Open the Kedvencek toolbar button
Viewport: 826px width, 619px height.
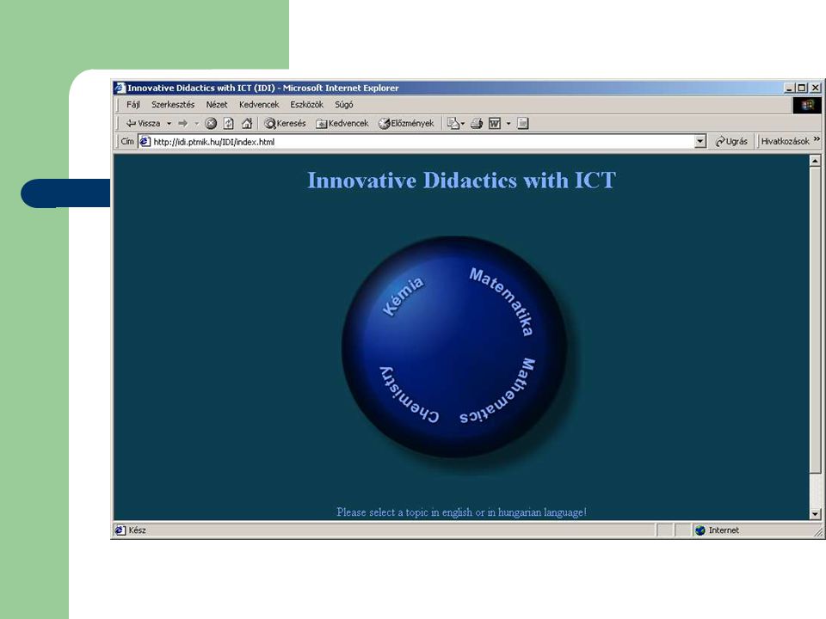point(342,124)
